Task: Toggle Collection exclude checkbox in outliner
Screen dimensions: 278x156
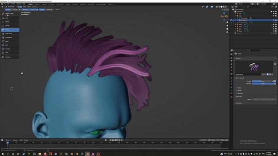Action: 271,12
